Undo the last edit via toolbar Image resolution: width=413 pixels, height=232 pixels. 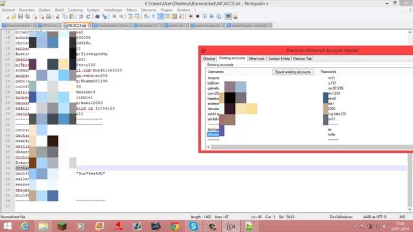(81, 17)
